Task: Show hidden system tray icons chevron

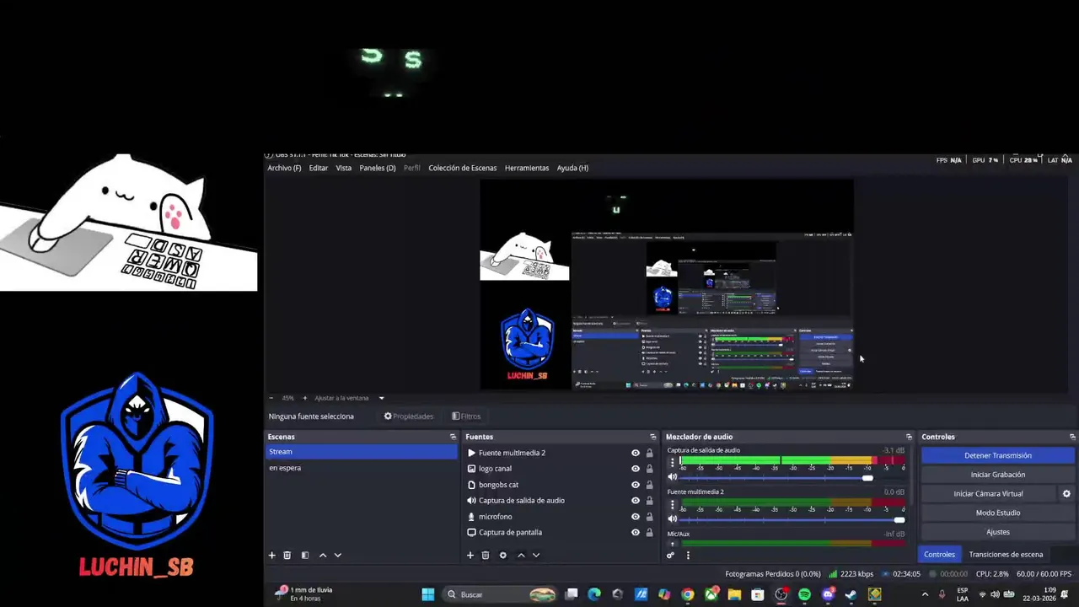Action: point(925,594)
